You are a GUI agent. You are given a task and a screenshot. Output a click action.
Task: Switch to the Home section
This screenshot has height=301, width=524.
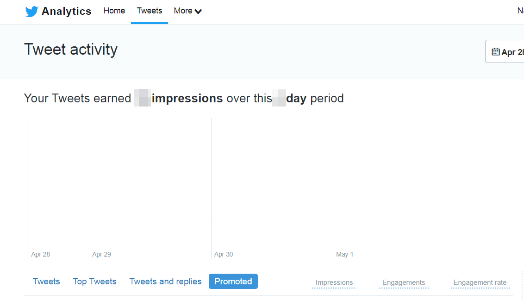point(114,10)
